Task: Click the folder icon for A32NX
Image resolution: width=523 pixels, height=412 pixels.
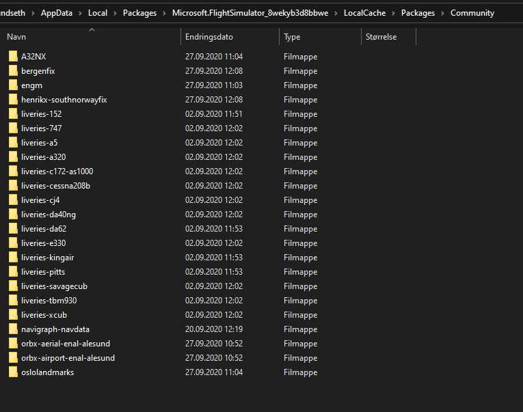Action: click(13, 56)
